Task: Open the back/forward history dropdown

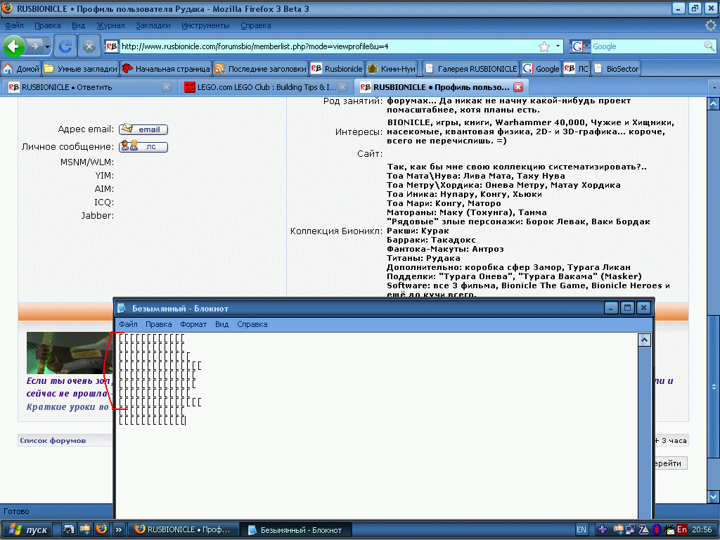Action: coord(47,46)
